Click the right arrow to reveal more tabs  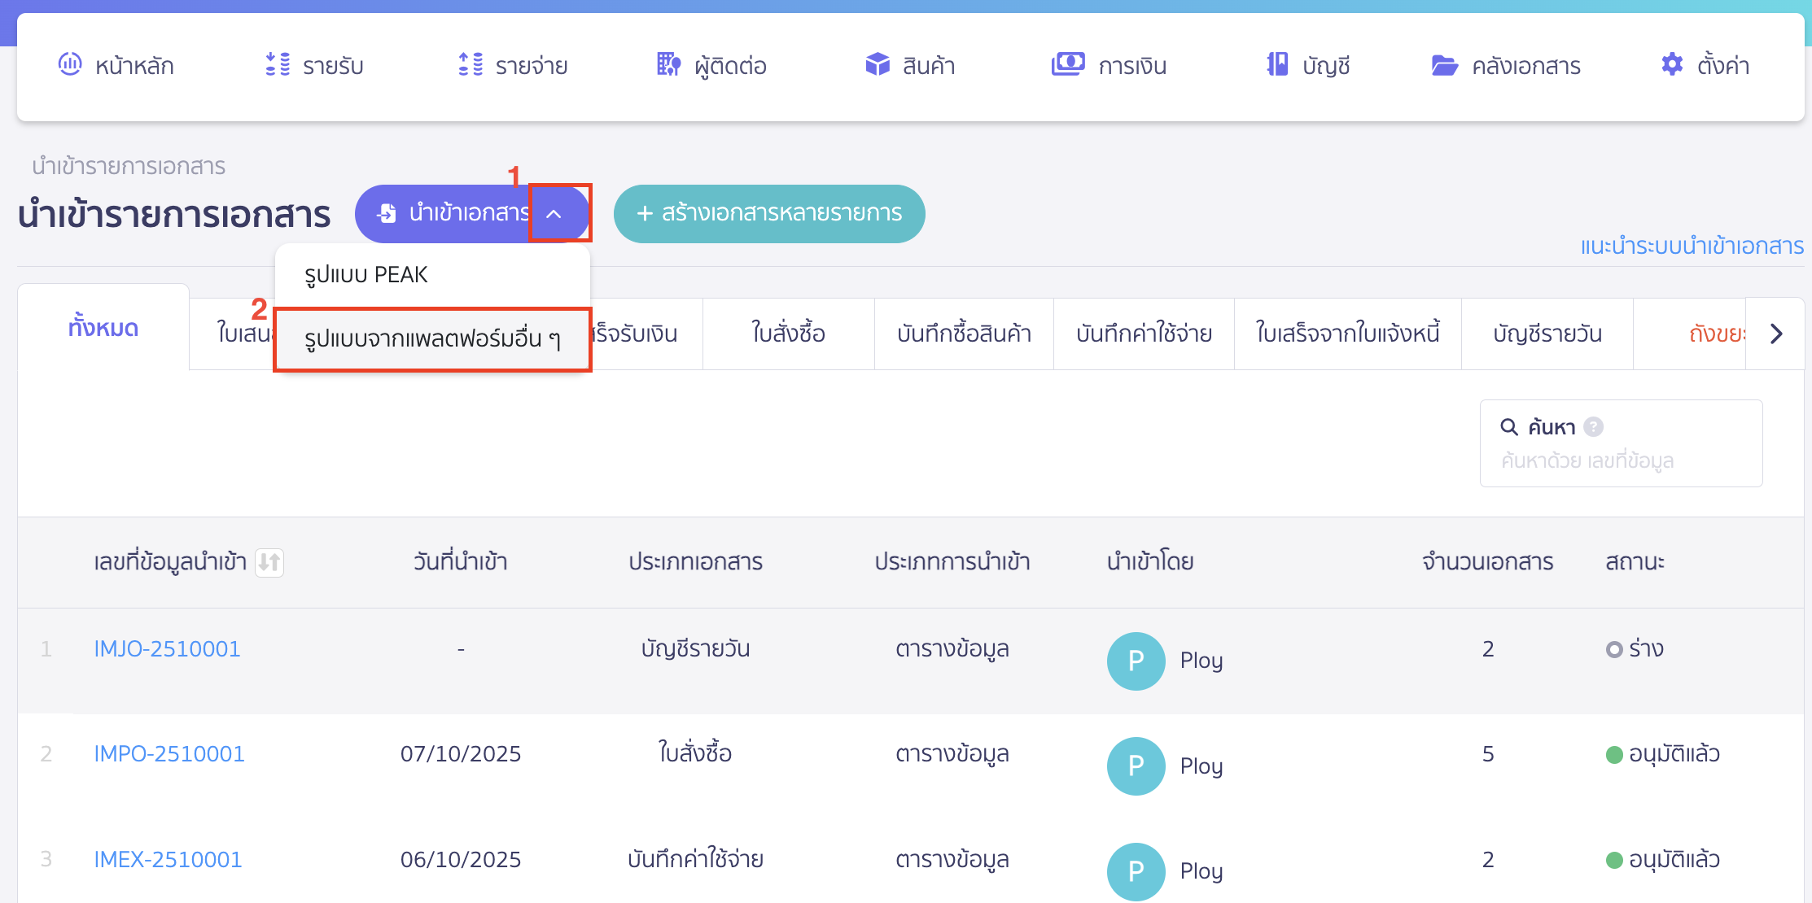pyautogui.click(x=1775, y=333)
